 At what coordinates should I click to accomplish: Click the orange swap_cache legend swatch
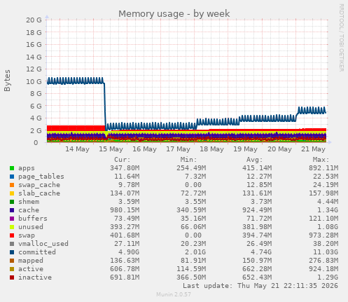pos(12,185)
